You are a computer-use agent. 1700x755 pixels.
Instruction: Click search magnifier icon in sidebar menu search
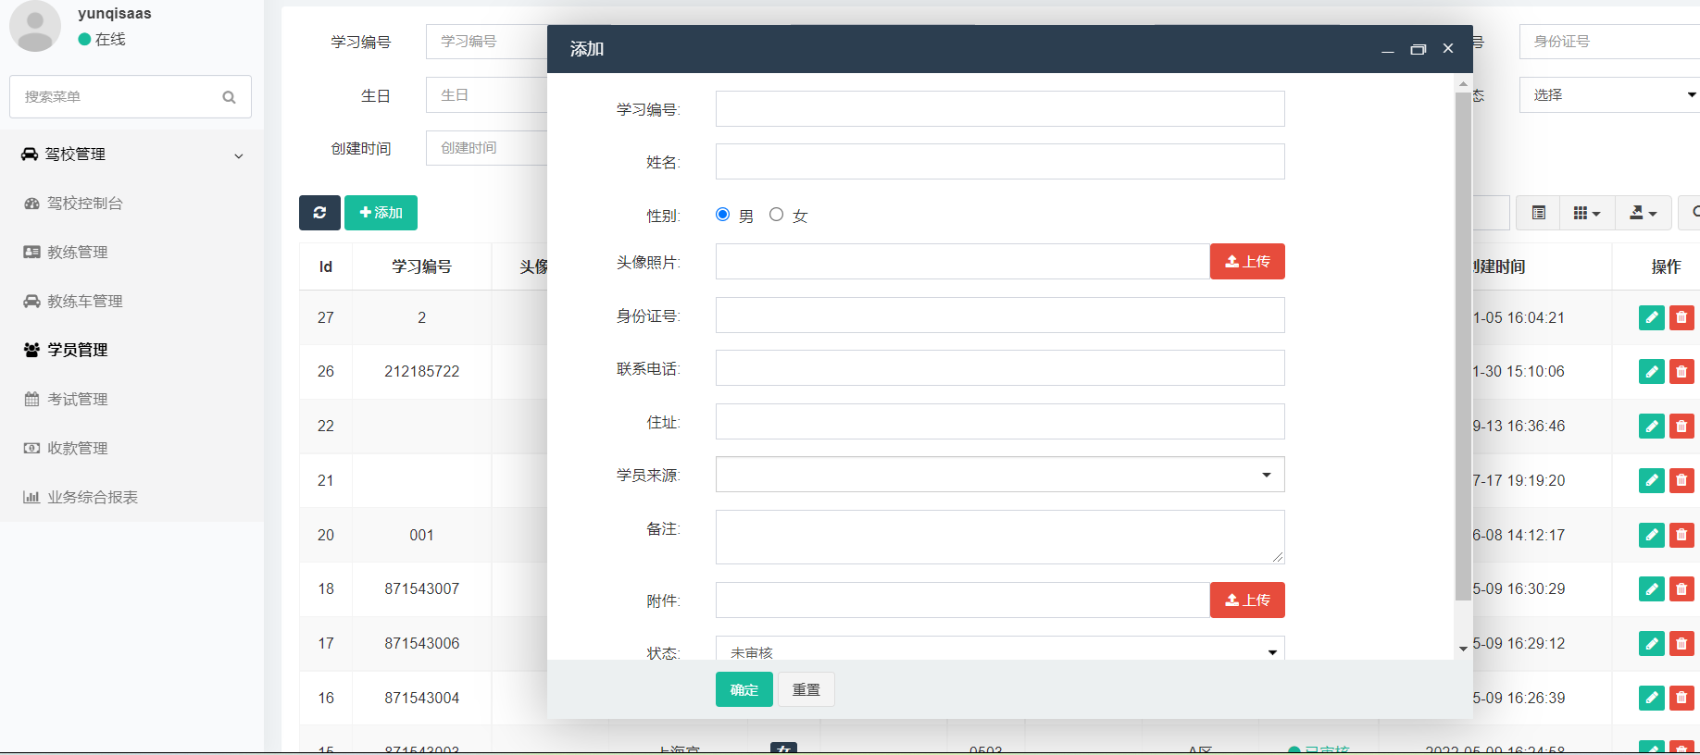coord(229,97)
